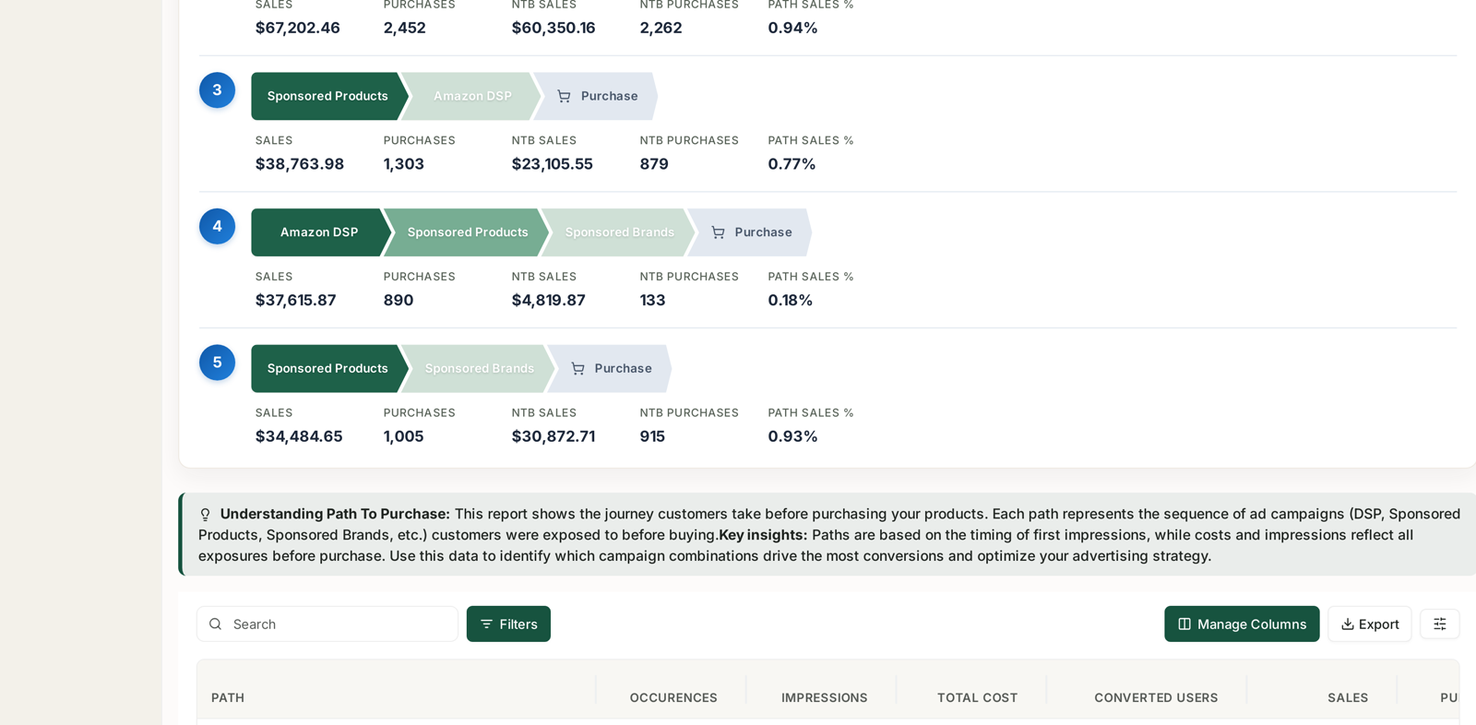Sort by IMPRESSIONS column header
This screenshot has height=725, width=1476.
pyautogui.click(x=825, y=698)
